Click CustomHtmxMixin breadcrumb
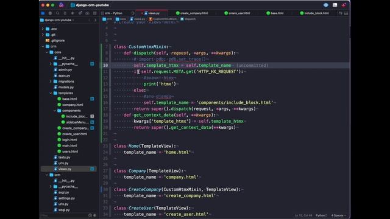Viewport: 390px width, 219px height. pos(163,19)
